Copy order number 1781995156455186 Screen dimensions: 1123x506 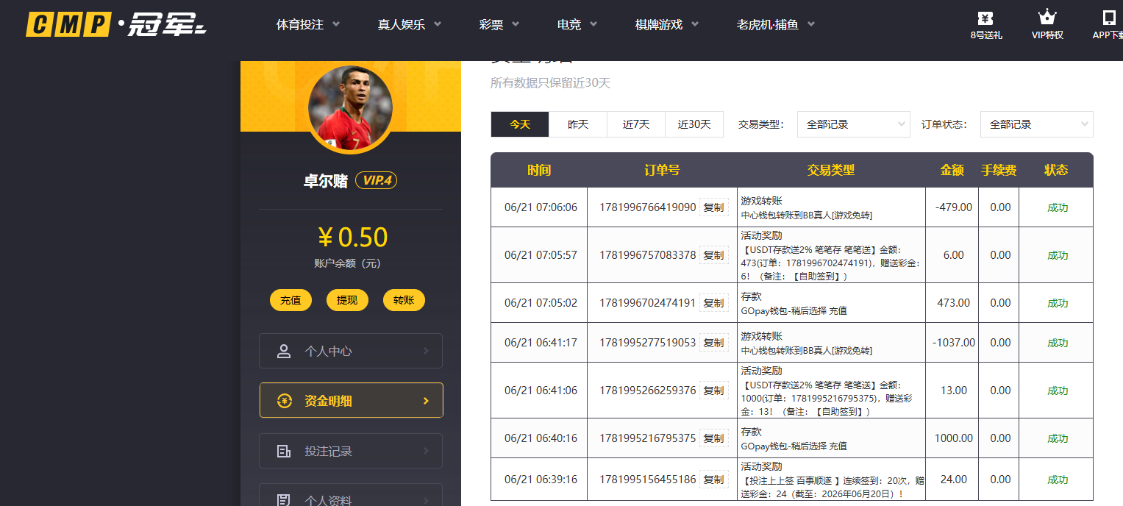pos(713,480)
